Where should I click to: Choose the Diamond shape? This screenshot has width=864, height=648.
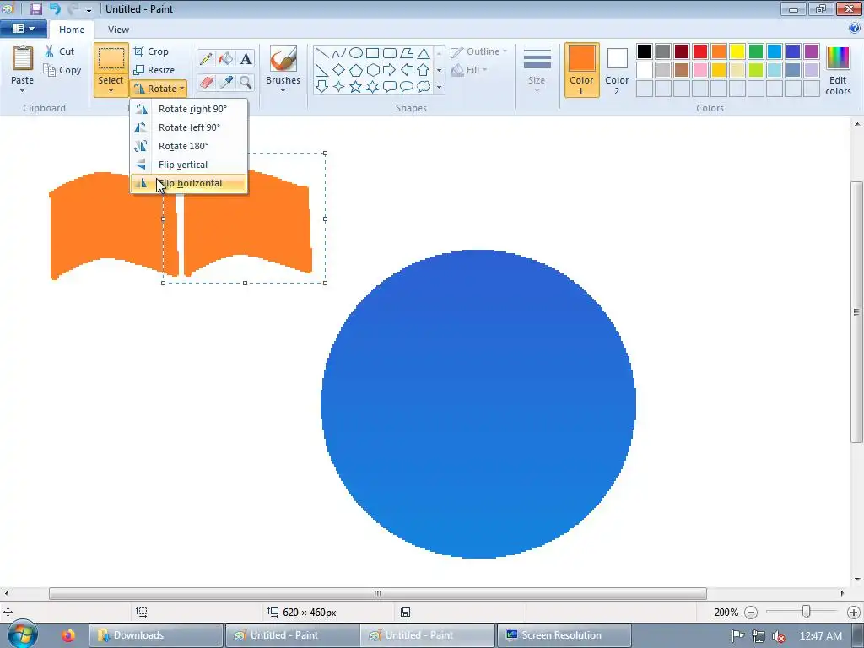(339, 70)
